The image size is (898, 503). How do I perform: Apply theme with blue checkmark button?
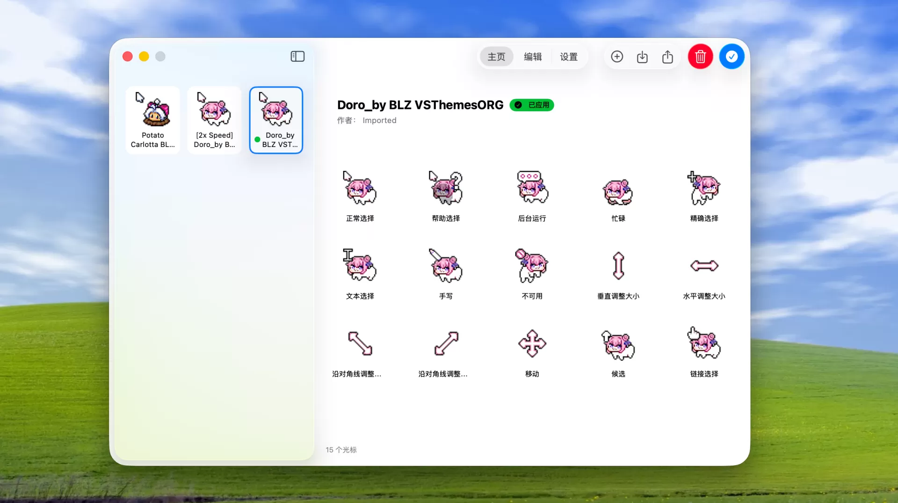pyautogui.click(x=731, y=57)
